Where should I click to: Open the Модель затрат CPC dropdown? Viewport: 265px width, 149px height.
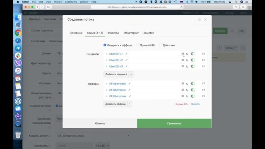pos(93,136)
